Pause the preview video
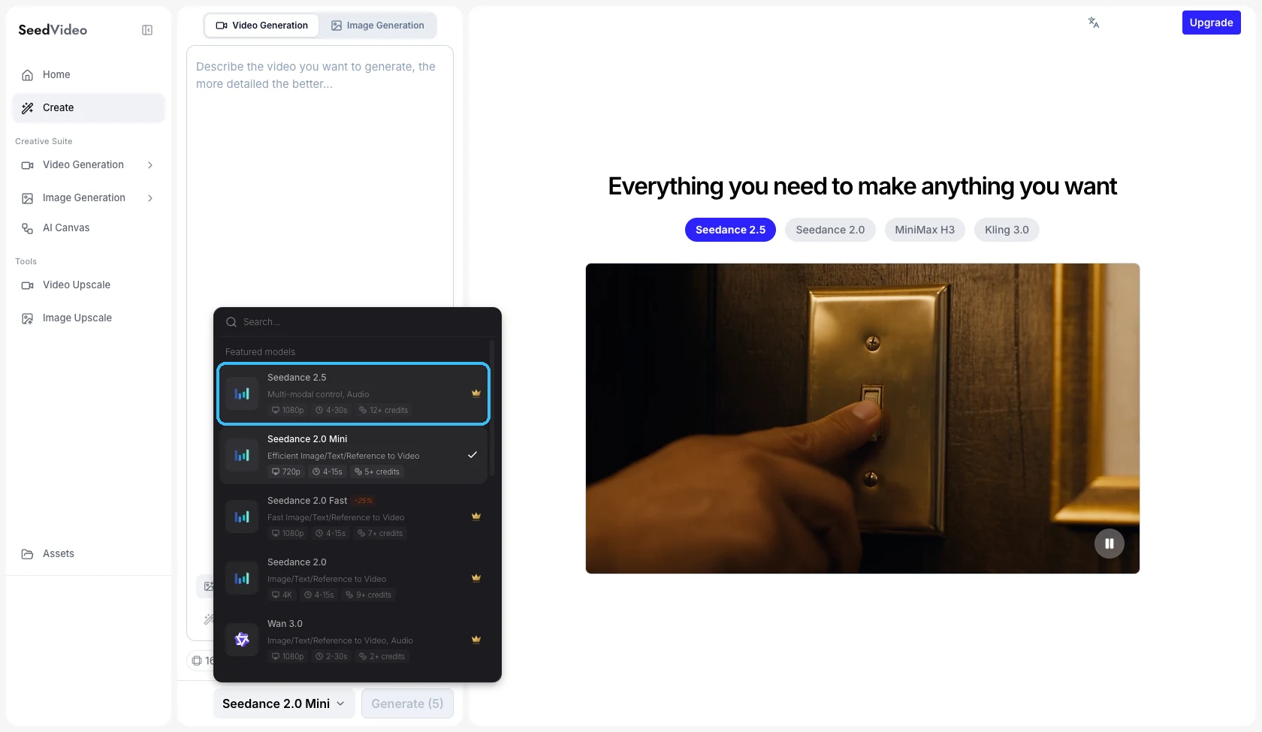 [x=1110, y=544]
